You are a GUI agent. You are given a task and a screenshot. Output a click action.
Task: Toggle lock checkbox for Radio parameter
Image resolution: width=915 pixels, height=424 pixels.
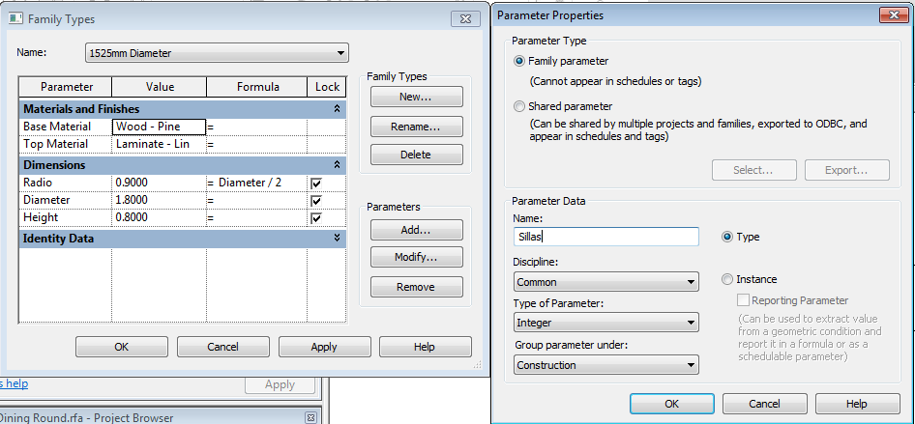[316, 183]
